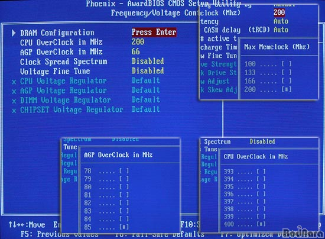Screen dimensions: 325x239
Task: Click the AGP OverClock in MHz popup title
Action: [x=118, y=155]
